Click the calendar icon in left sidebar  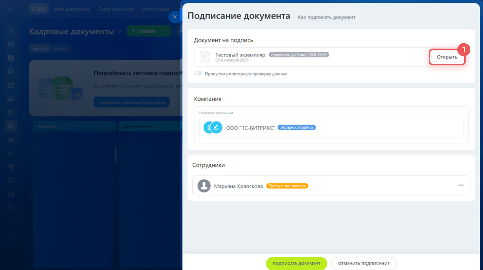[11, 85]
